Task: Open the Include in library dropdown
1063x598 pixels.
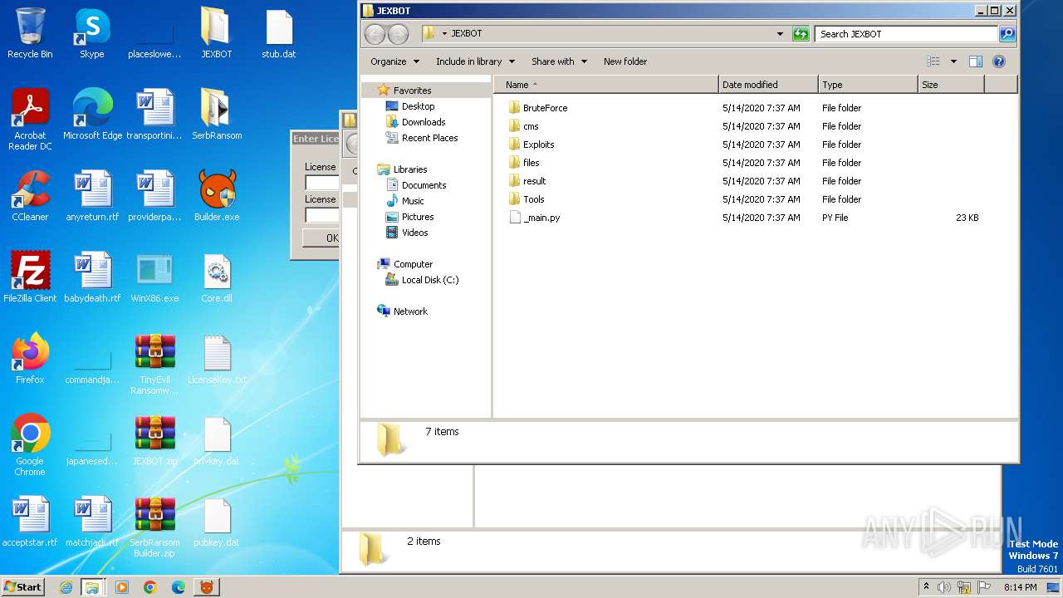Action: [475, 61]
